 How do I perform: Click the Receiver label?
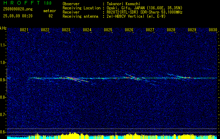click(71, 12)
